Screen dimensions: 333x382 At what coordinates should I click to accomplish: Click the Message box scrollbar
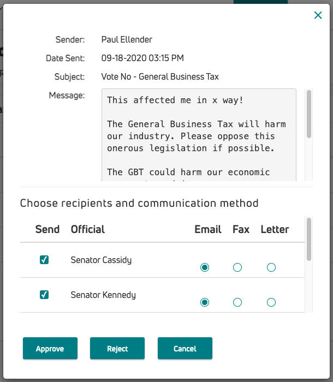[309, 114]
